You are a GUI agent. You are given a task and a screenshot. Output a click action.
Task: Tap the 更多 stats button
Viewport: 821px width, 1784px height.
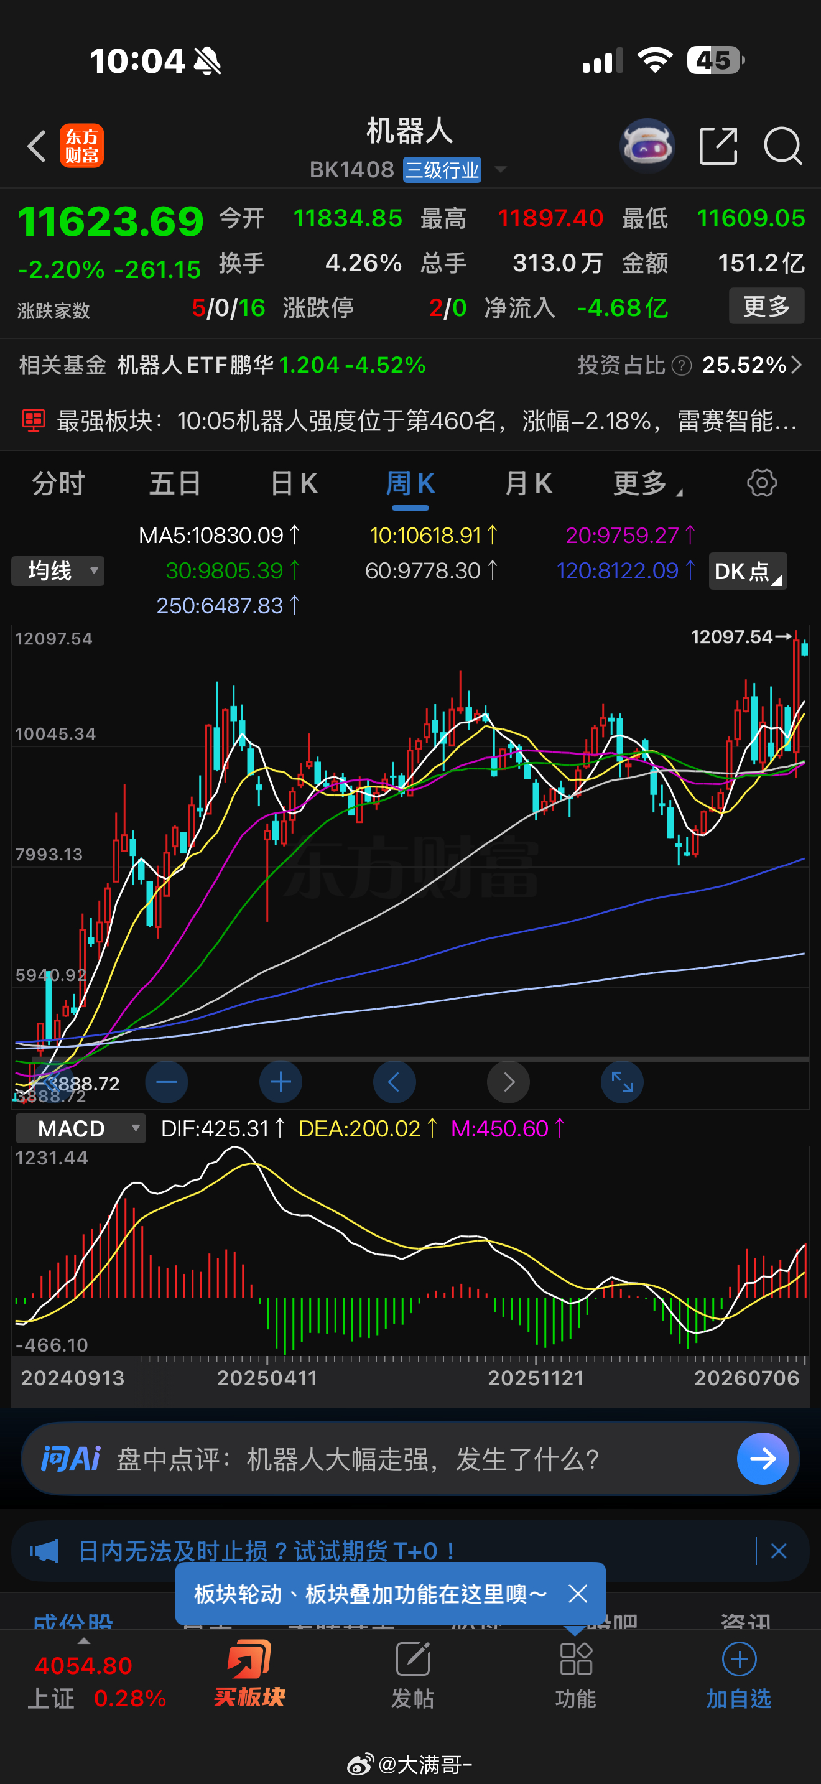point(766,305)
